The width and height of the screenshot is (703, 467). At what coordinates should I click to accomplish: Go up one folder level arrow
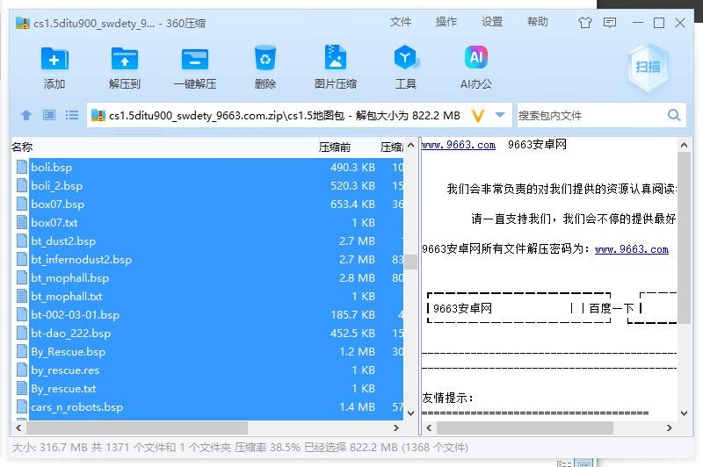coord(26,116)
